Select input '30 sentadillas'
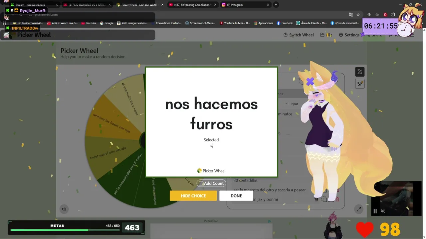The height and width of the screenshot is (239, 426). pos(246,180)
